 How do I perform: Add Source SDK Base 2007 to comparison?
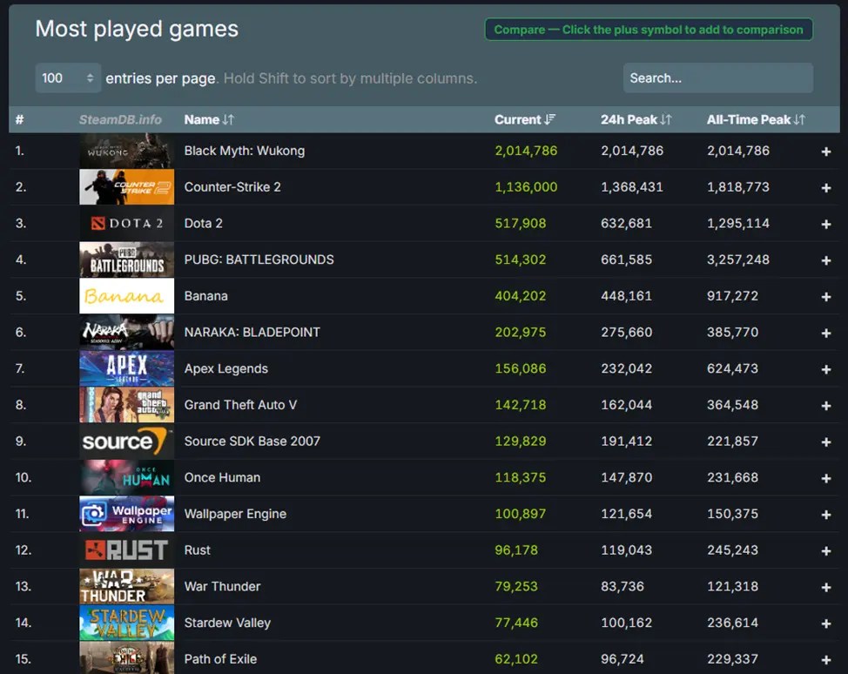coord(826,442)
